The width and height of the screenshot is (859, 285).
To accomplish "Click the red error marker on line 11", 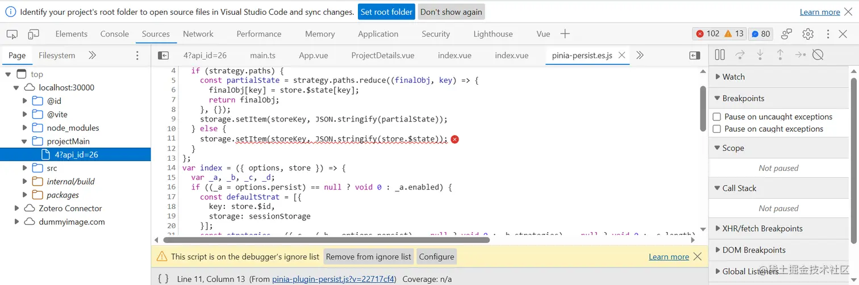I will coord(454,139).
